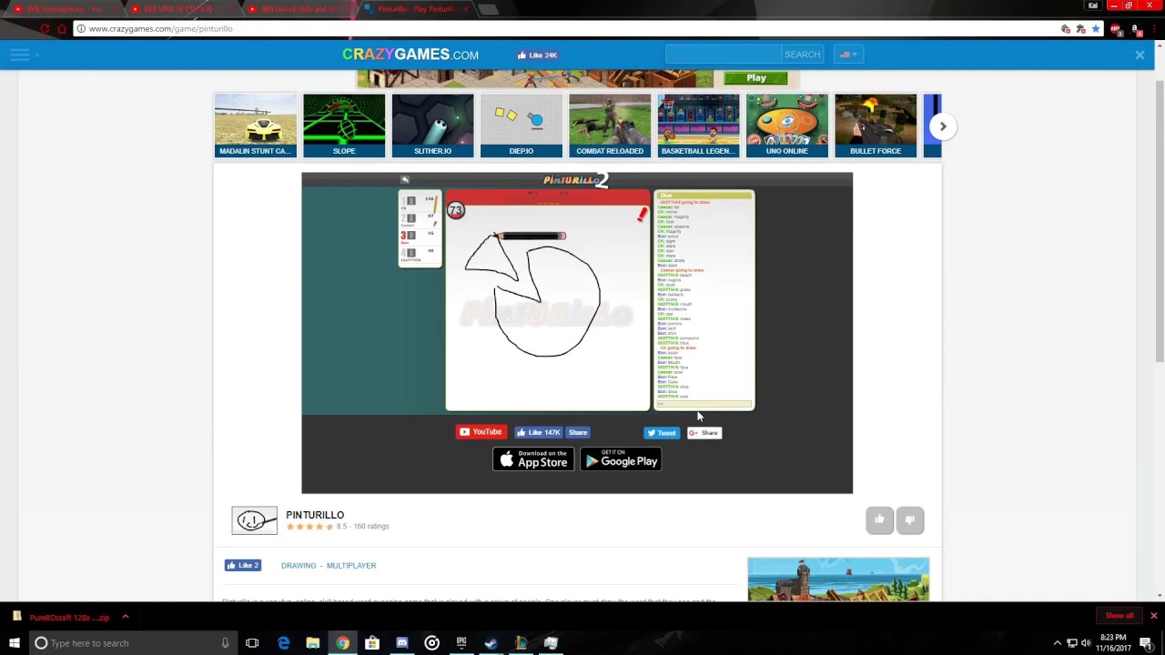Click the red YouTube button
This screenshot has height=655, width=1165.
click(x=481, y=432)
